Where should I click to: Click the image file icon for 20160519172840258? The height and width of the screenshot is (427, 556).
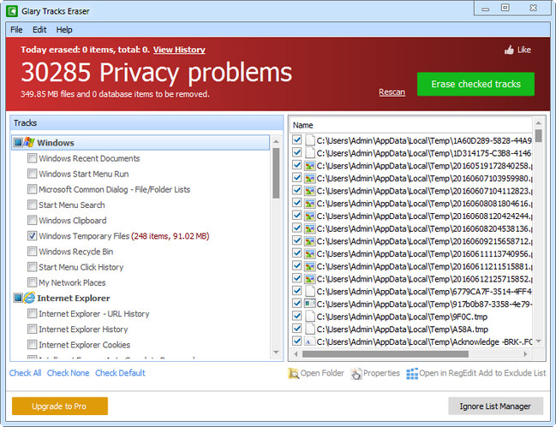coord(310,165)
